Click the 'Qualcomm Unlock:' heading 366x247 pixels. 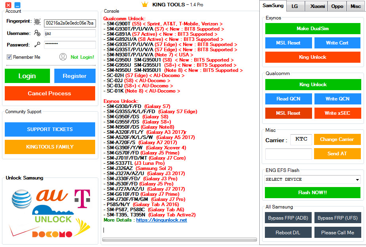[x=125, y=18]
